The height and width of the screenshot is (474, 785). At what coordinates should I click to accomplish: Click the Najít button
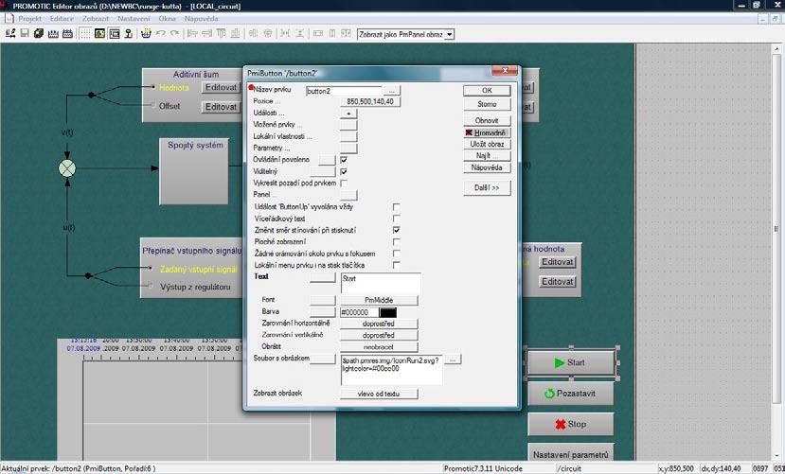[487, 155]
